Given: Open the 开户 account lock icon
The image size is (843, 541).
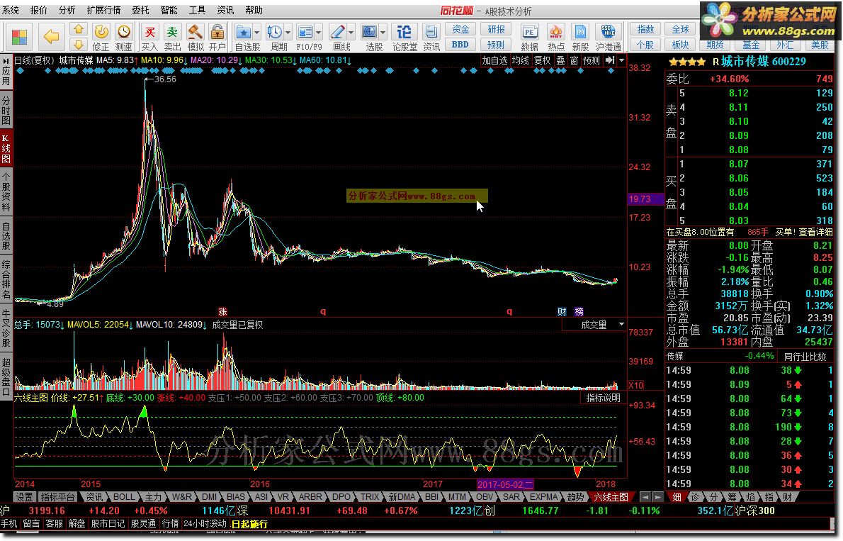Looking at the screenshot, I should pos(217,37).
